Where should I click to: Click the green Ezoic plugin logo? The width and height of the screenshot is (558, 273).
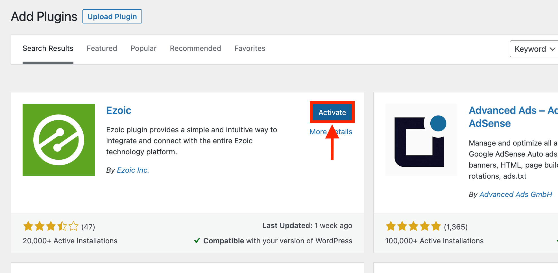(59, 140)
